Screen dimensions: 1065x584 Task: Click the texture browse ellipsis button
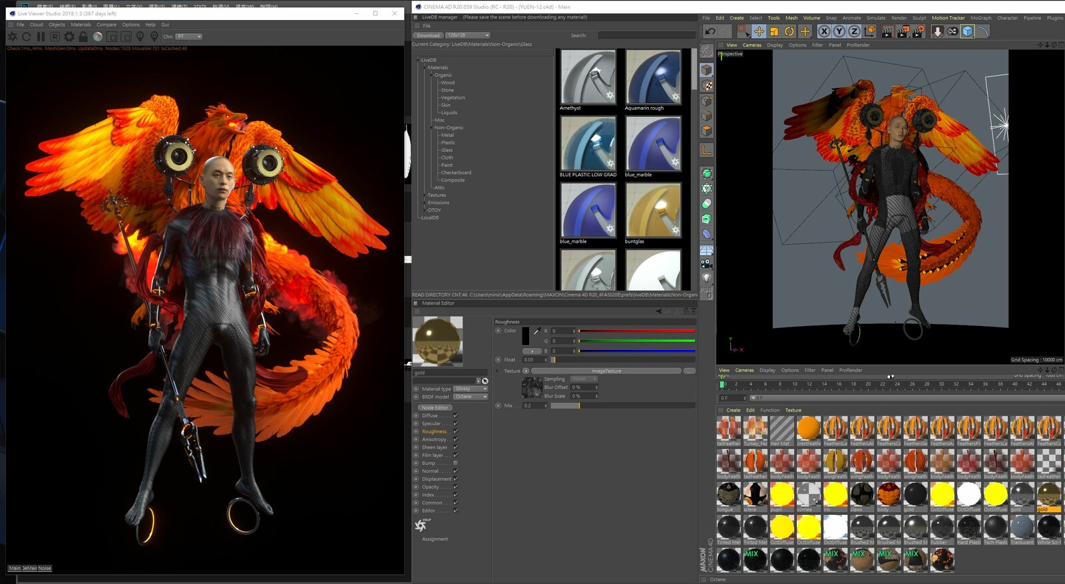point(690,371)
